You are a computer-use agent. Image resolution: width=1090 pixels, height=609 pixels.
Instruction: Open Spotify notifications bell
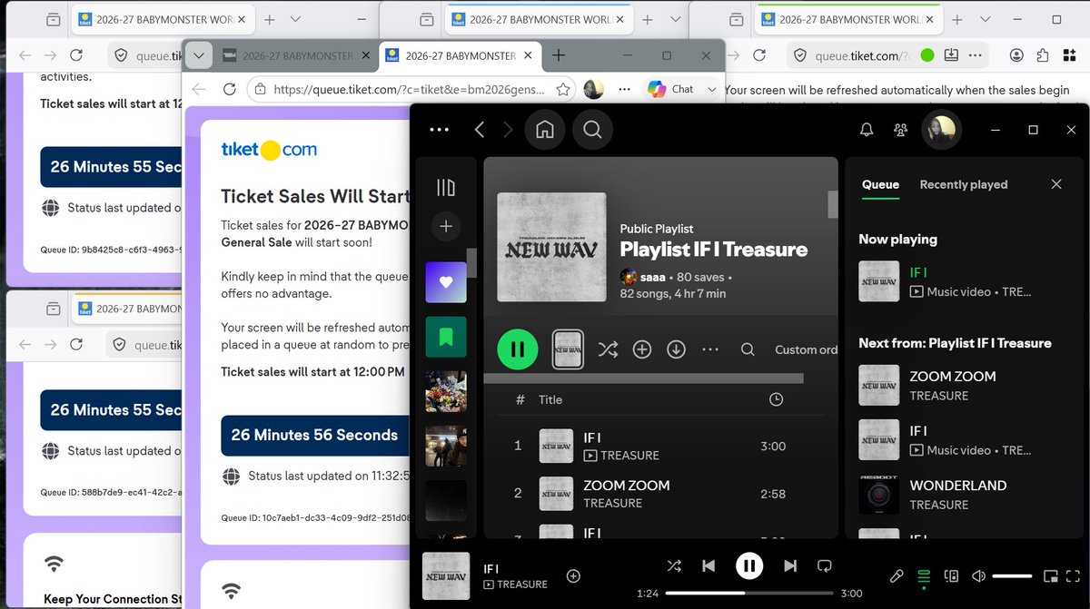(867, 131)
